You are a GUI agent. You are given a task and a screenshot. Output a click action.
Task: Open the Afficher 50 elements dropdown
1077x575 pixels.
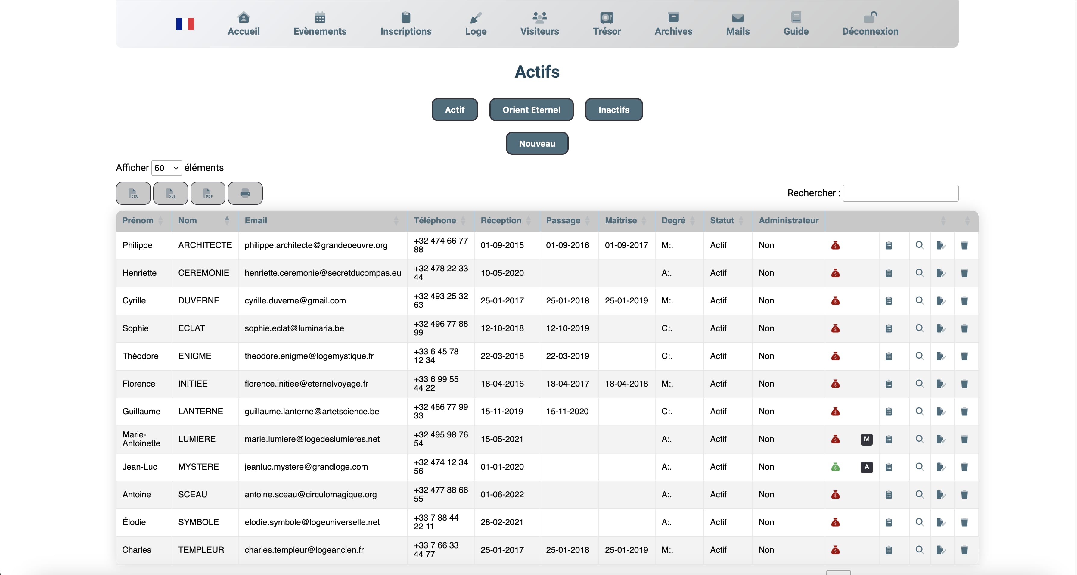[166, 168]
